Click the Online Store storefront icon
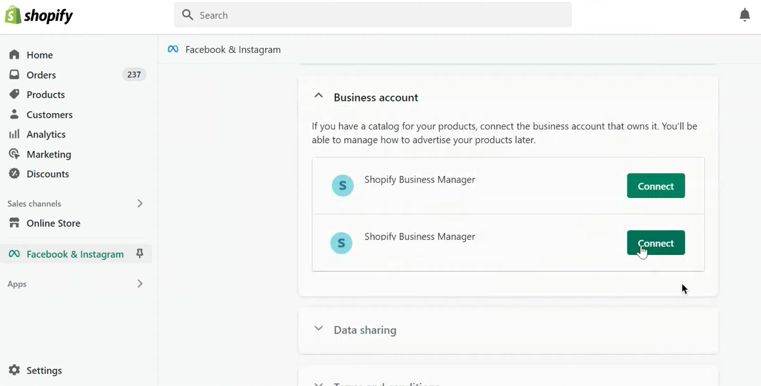 (x=14, y=223)
